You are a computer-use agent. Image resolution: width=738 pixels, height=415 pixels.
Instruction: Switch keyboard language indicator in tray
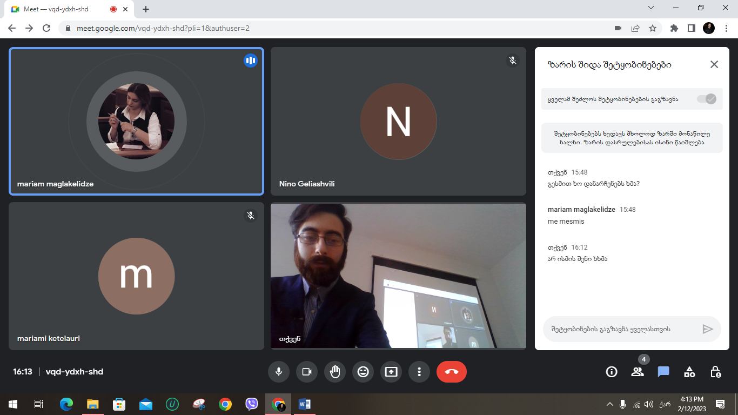click(x=665, y=404)
